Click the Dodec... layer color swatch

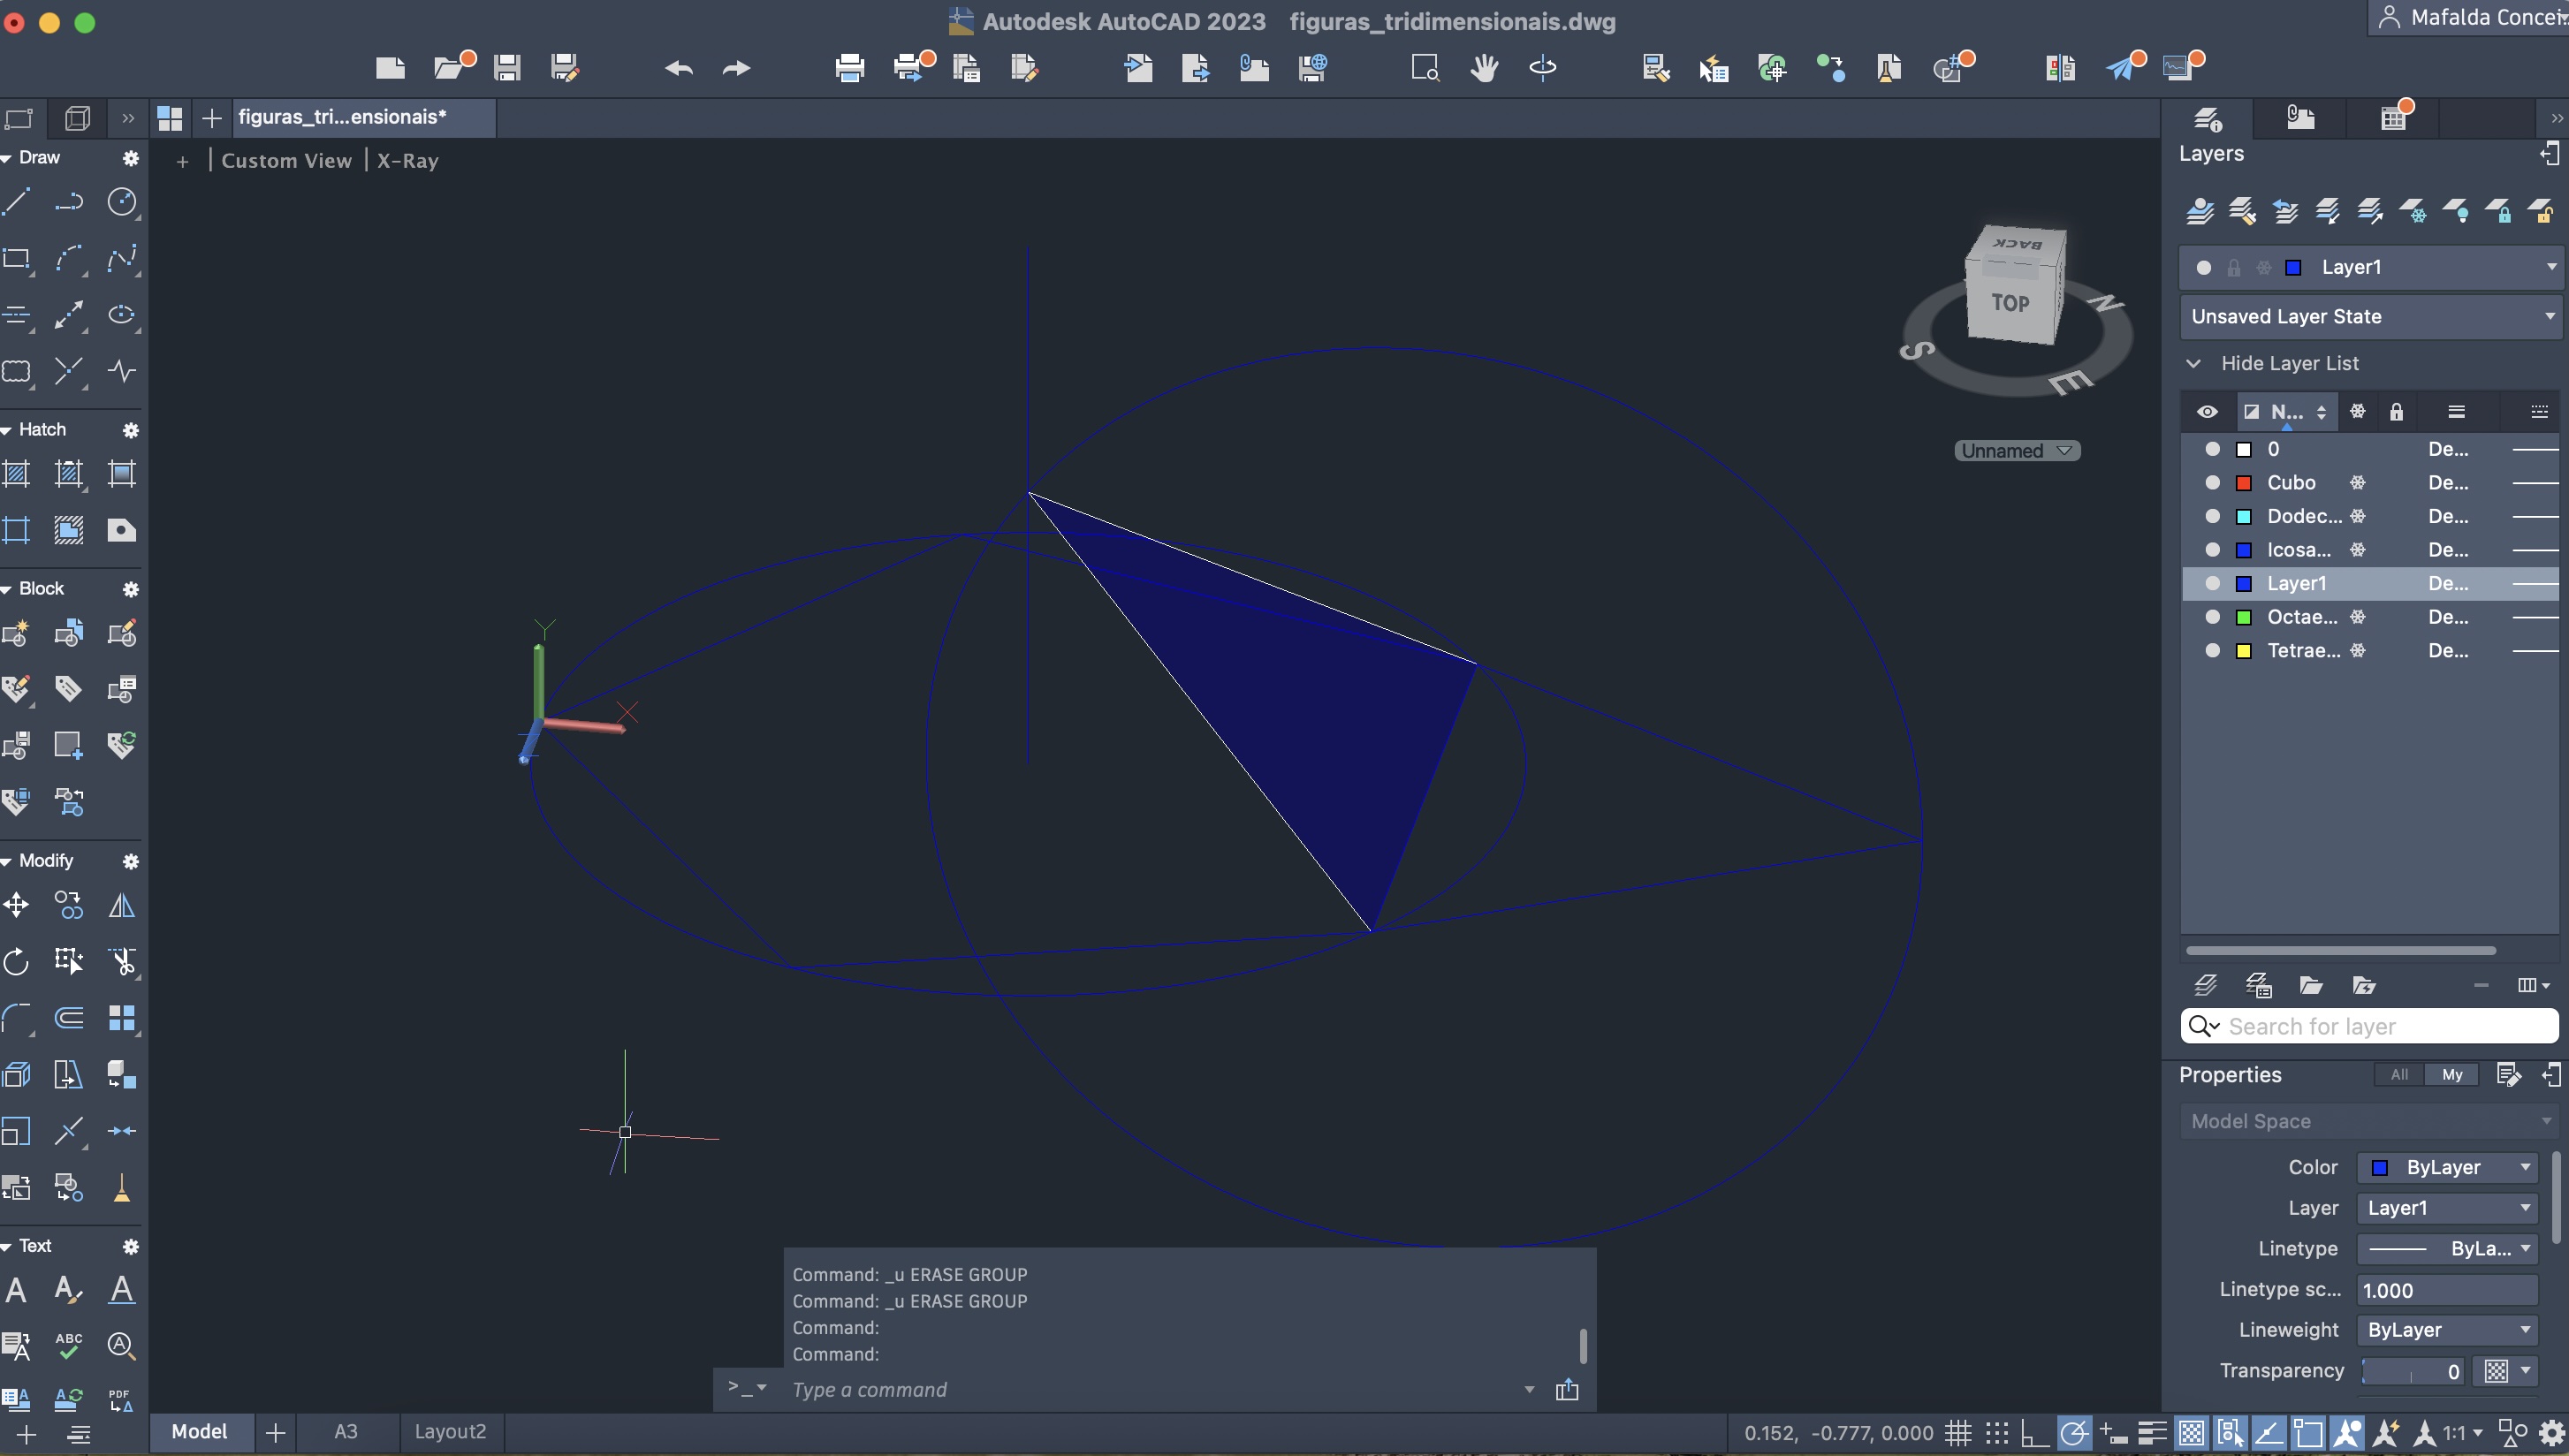tap(2243, 517)
